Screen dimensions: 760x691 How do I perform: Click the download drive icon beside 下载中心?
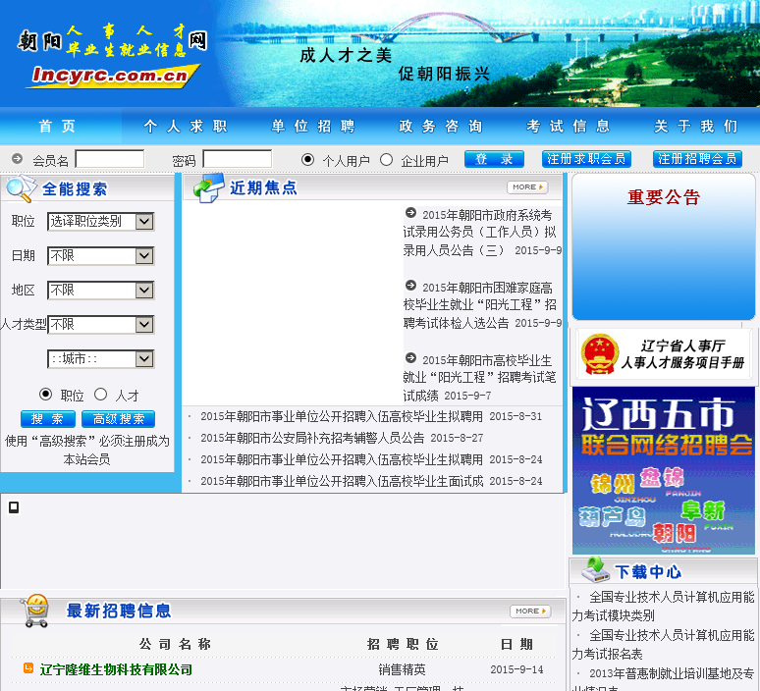tap(595, 570)
